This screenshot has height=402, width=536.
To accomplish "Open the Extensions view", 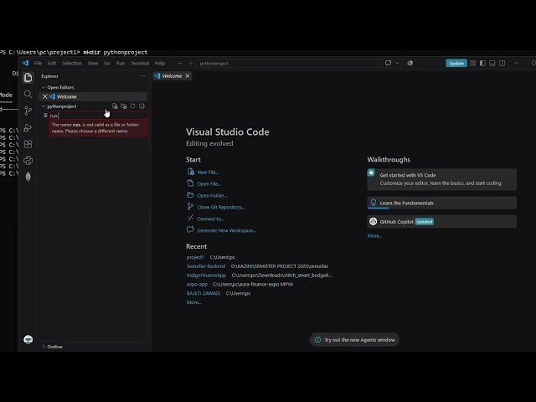I will tap(28, 144).
